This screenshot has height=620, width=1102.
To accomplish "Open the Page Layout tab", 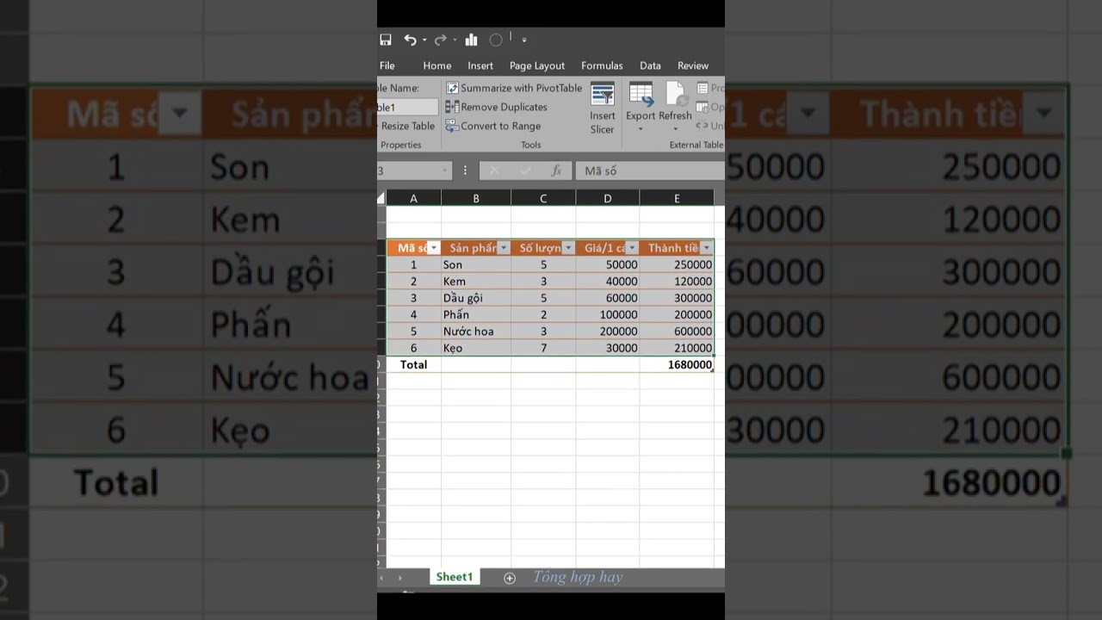I will tap(537, 65).
